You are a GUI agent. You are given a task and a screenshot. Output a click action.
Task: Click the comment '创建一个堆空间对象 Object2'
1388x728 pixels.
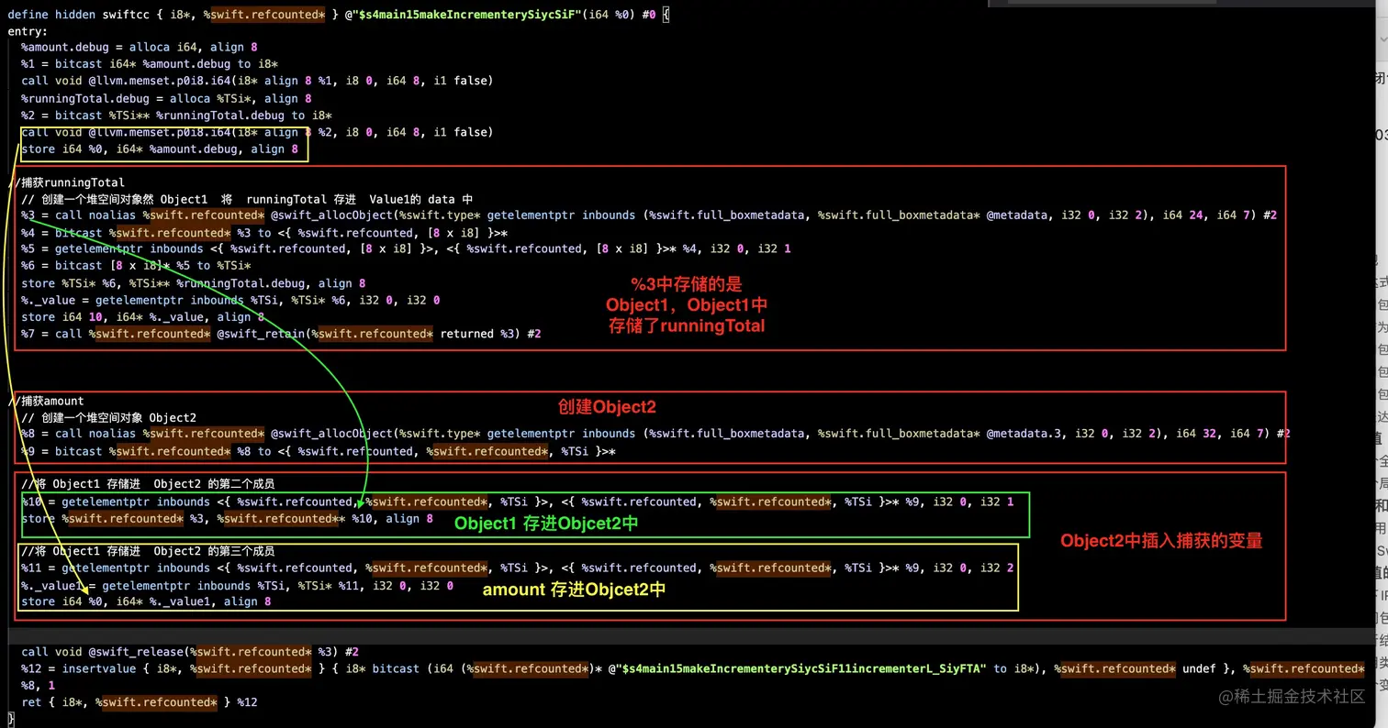point(108,417)
